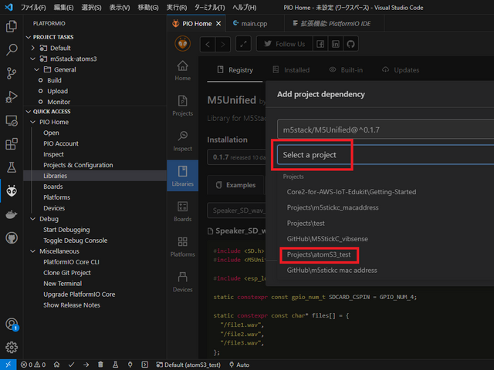Click the status bar New Terminal icon
The image size is (494, 370).
(x=144, y=365)
